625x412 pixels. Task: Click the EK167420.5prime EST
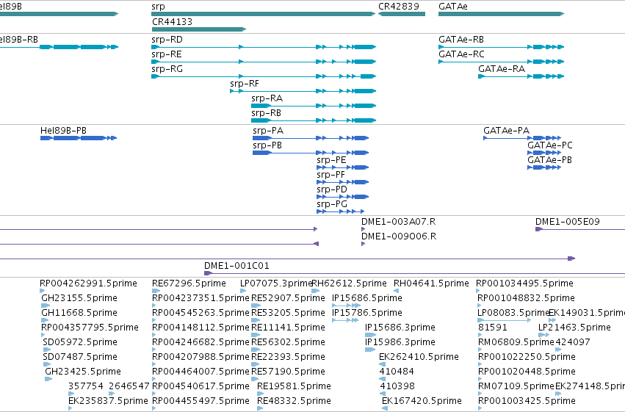click(x=384, y=408)
